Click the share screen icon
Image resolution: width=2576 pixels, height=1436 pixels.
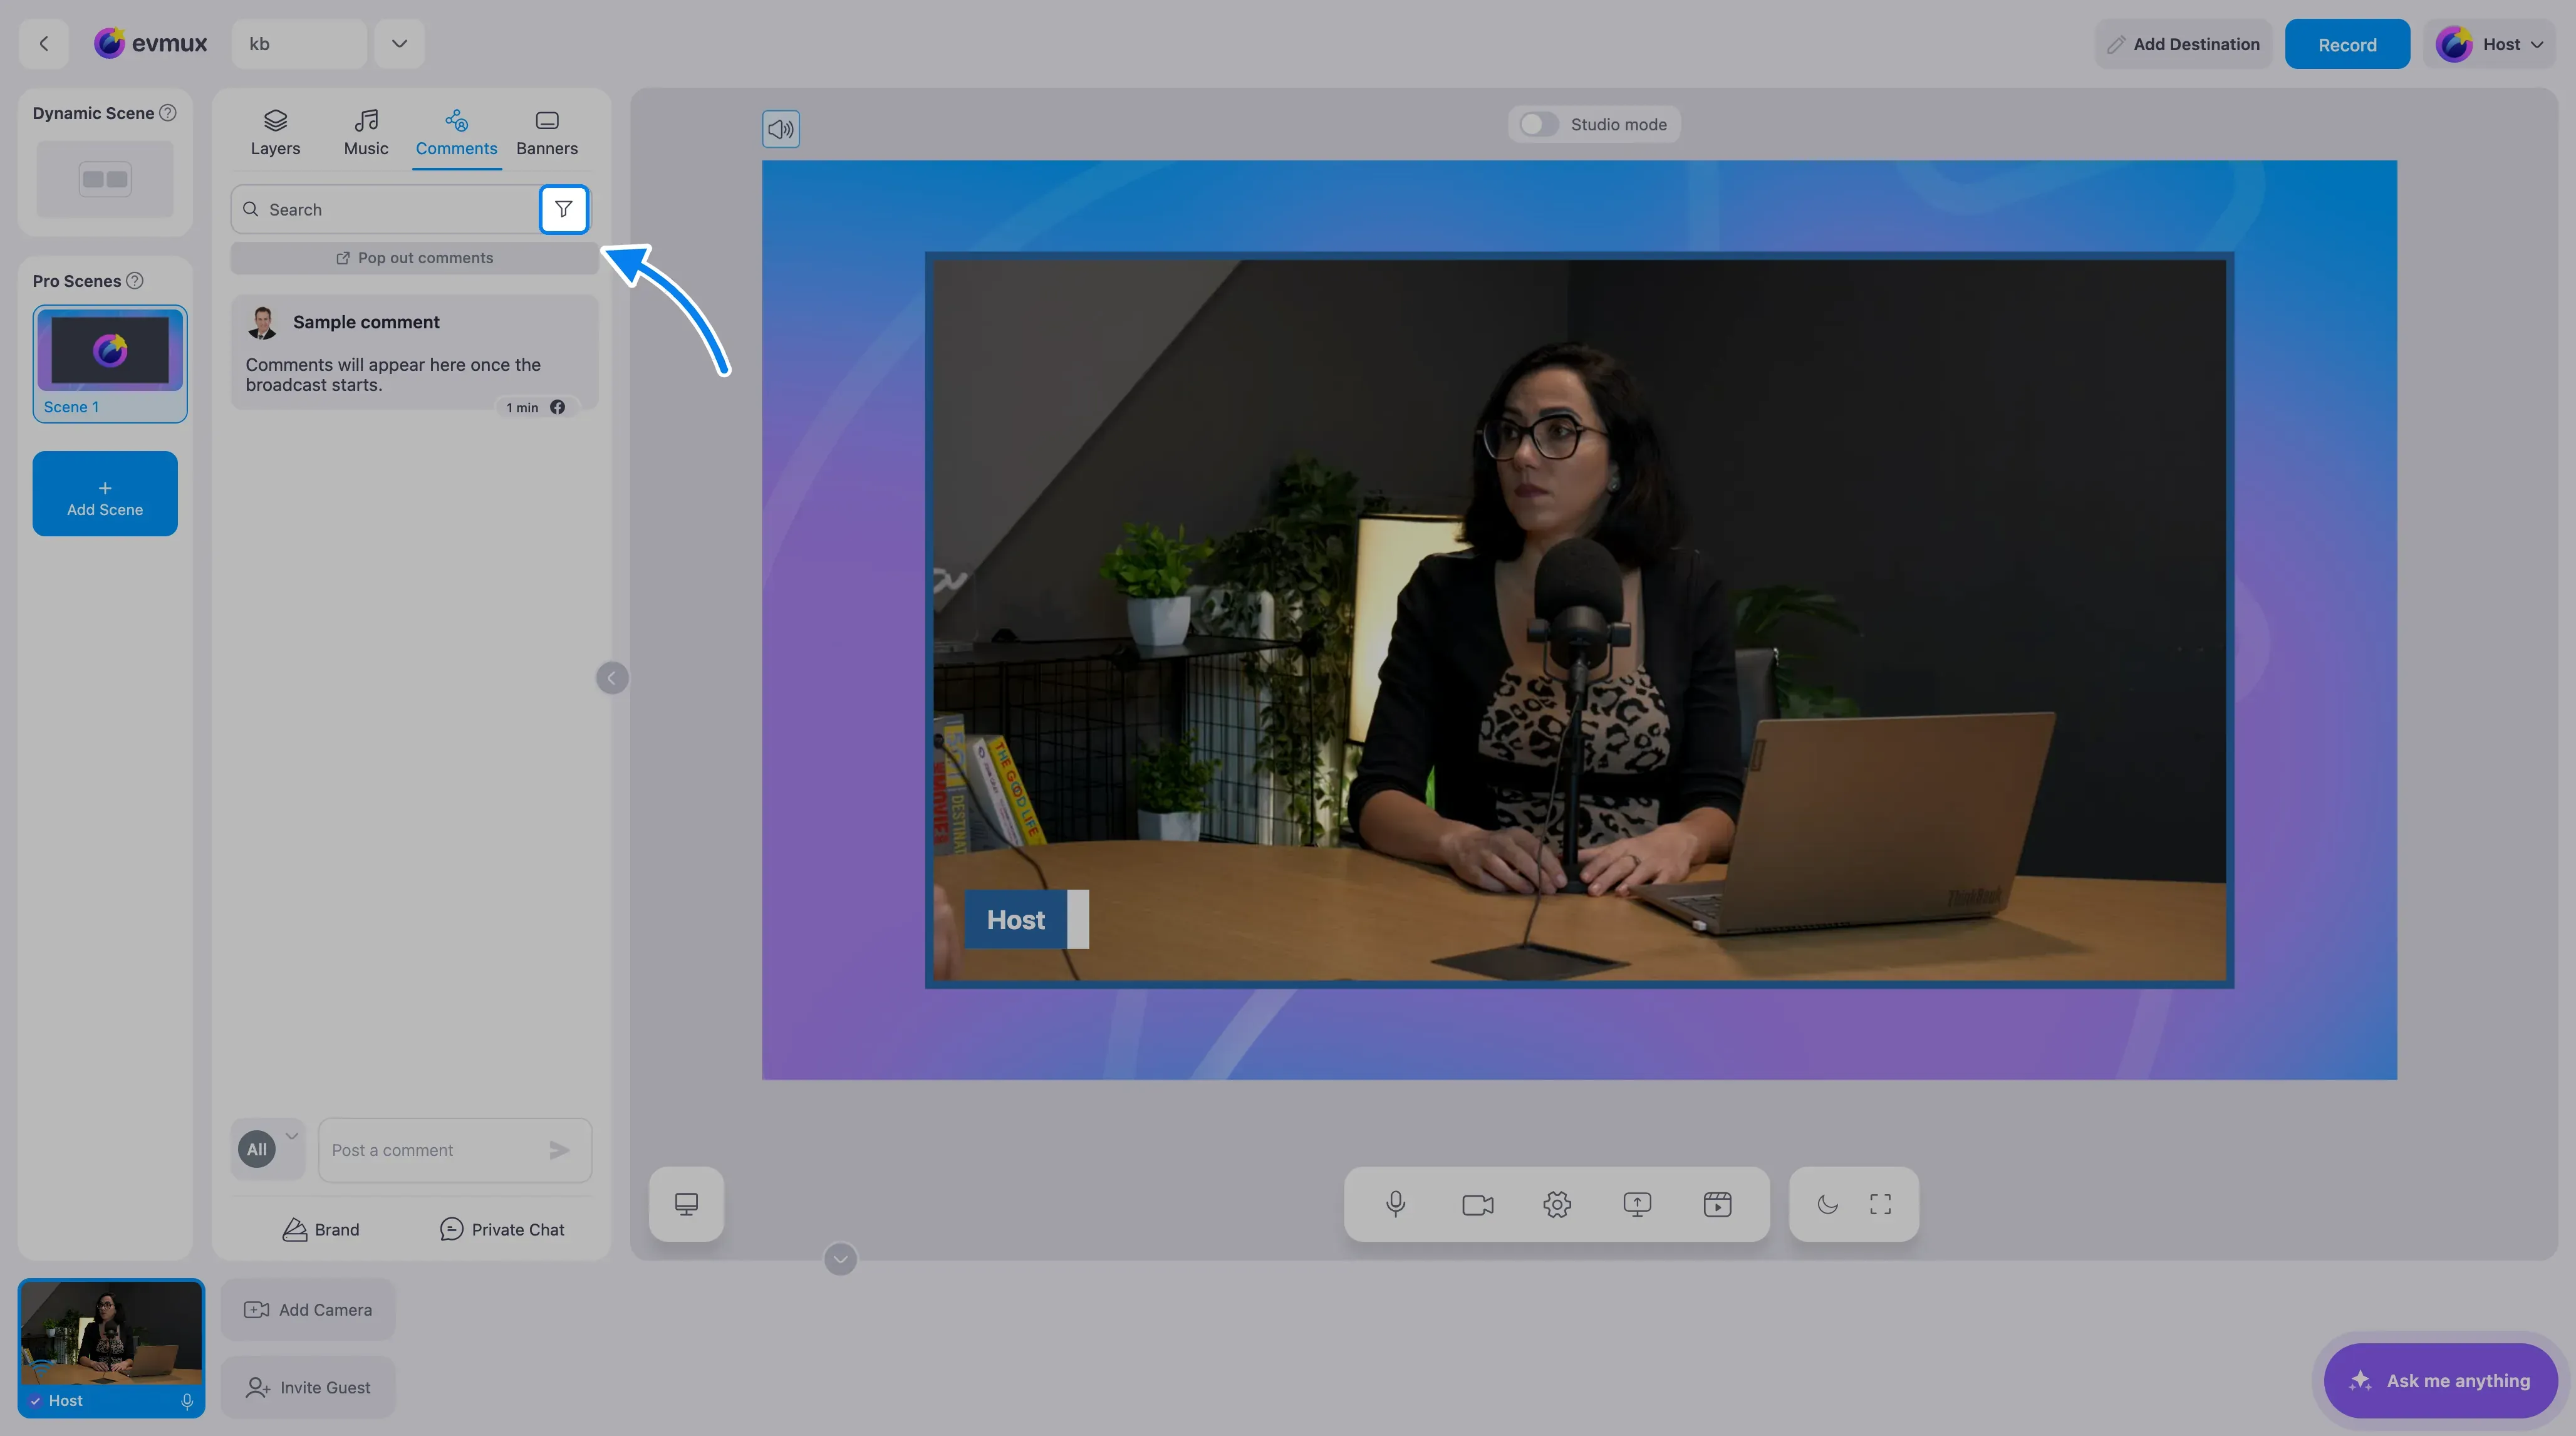(1637, 1204)
